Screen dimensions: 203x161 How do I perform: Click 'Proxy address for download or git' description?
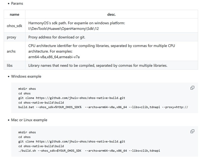pos(57,37)
